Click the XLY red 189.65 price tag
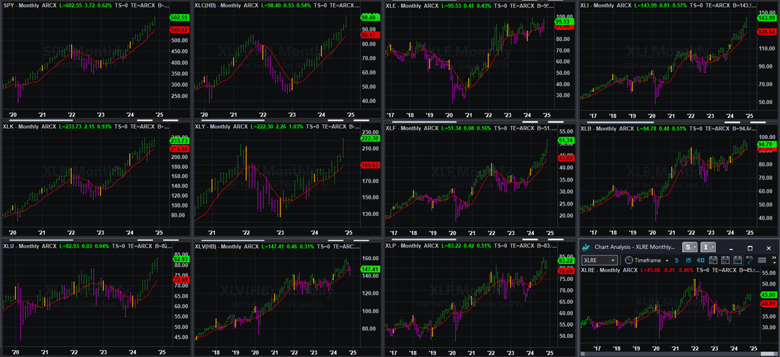780x357 pixels. point(369,165)
